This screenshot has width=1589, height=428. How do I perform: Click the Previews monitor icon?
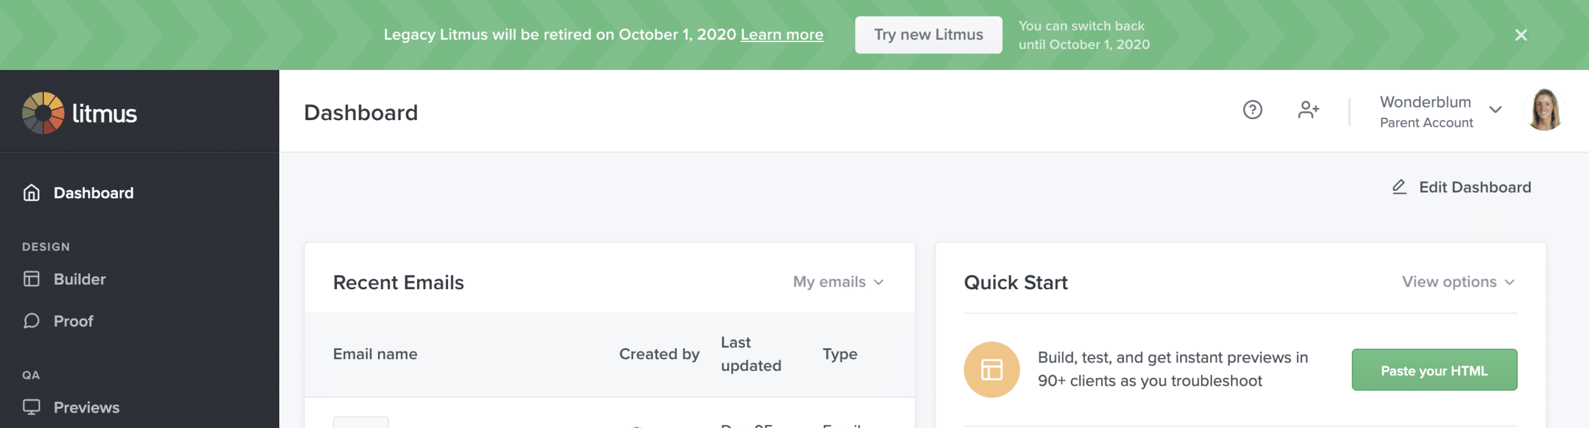(x=31, y=407)
